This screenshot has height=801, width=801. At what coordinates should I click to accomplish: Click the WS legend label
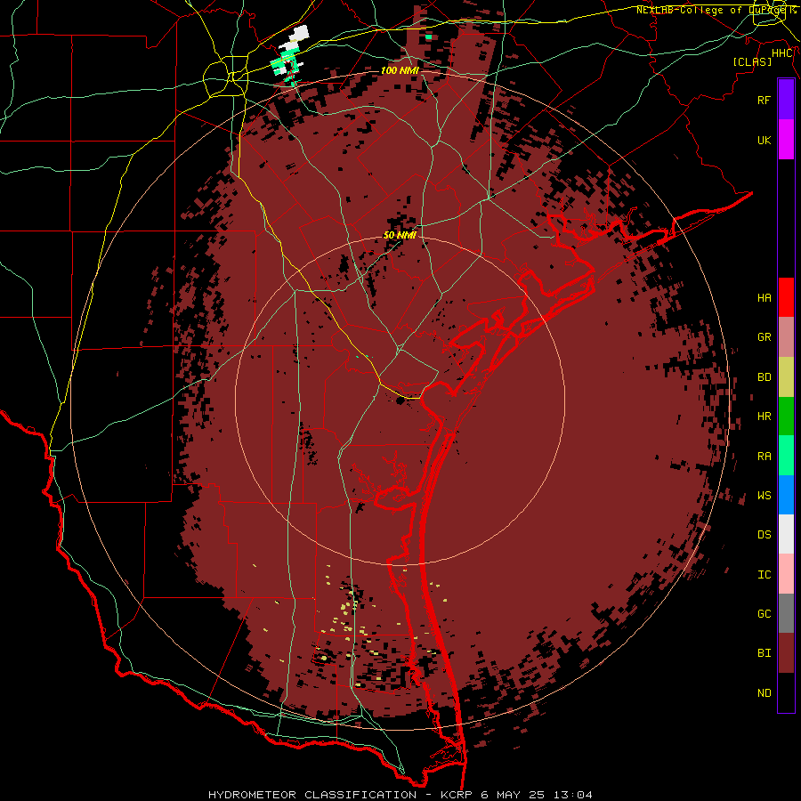[x=764, y=496]
